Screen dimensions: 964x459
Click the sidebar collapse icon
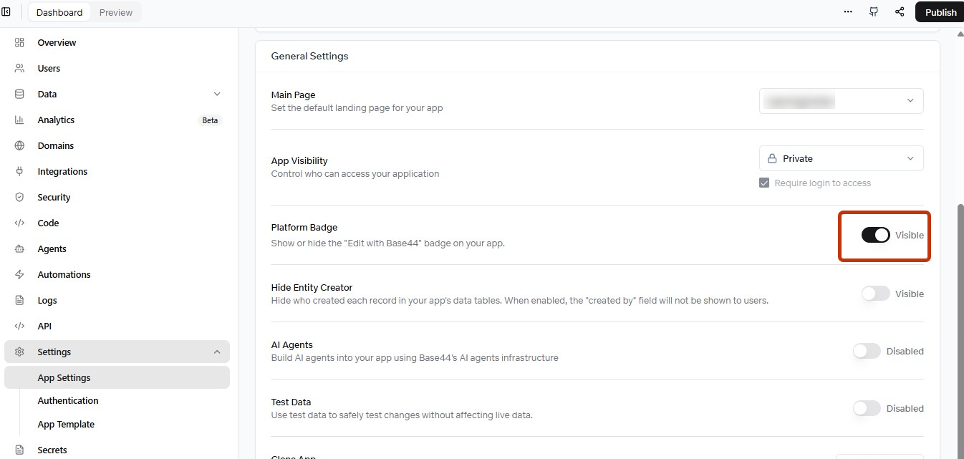click(x=6, y=11)
